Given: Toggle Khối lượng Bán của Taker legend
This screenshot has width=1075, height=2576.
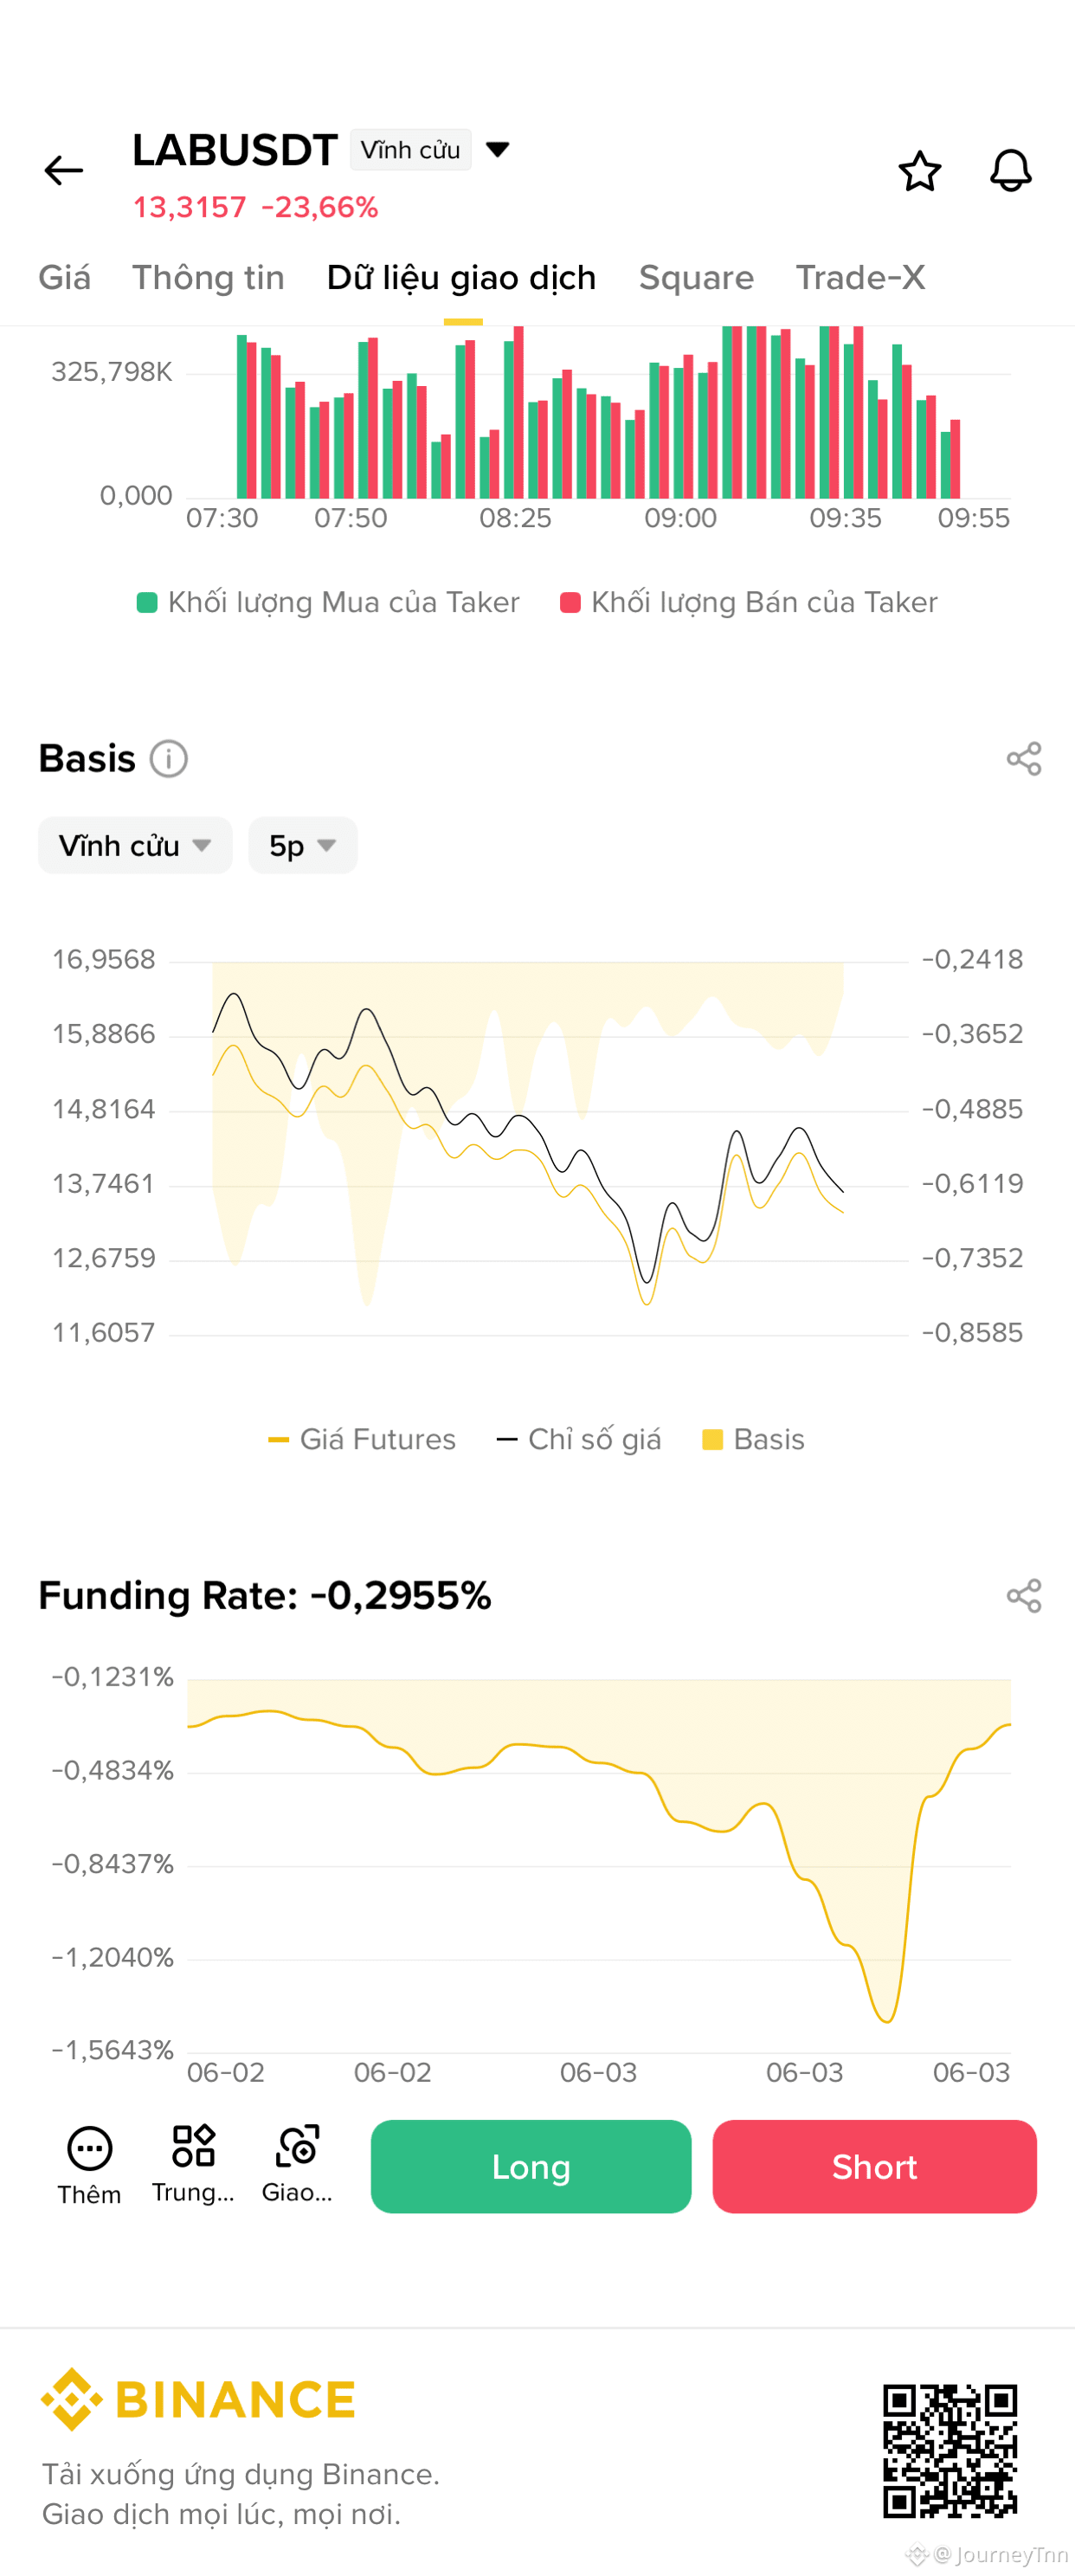Looking at the screenshot, I should [x=749, y=602].
